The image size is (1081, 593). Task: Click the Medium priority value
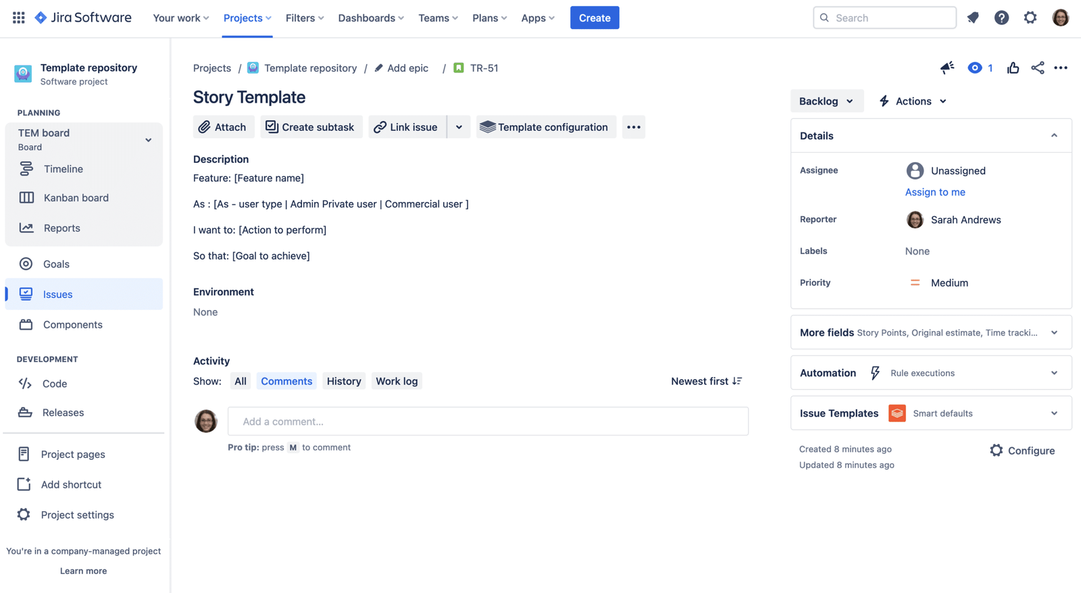click(949, 283)
